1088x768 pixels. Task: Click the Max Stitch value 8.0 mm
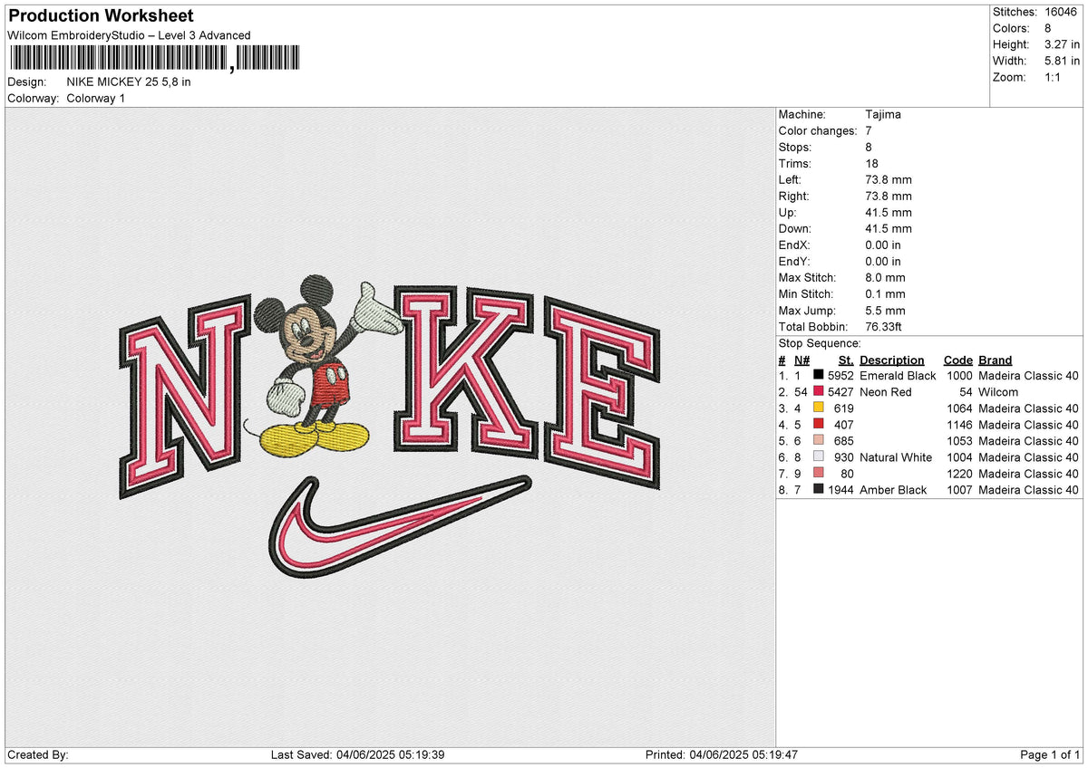click(x=885, y=278)
